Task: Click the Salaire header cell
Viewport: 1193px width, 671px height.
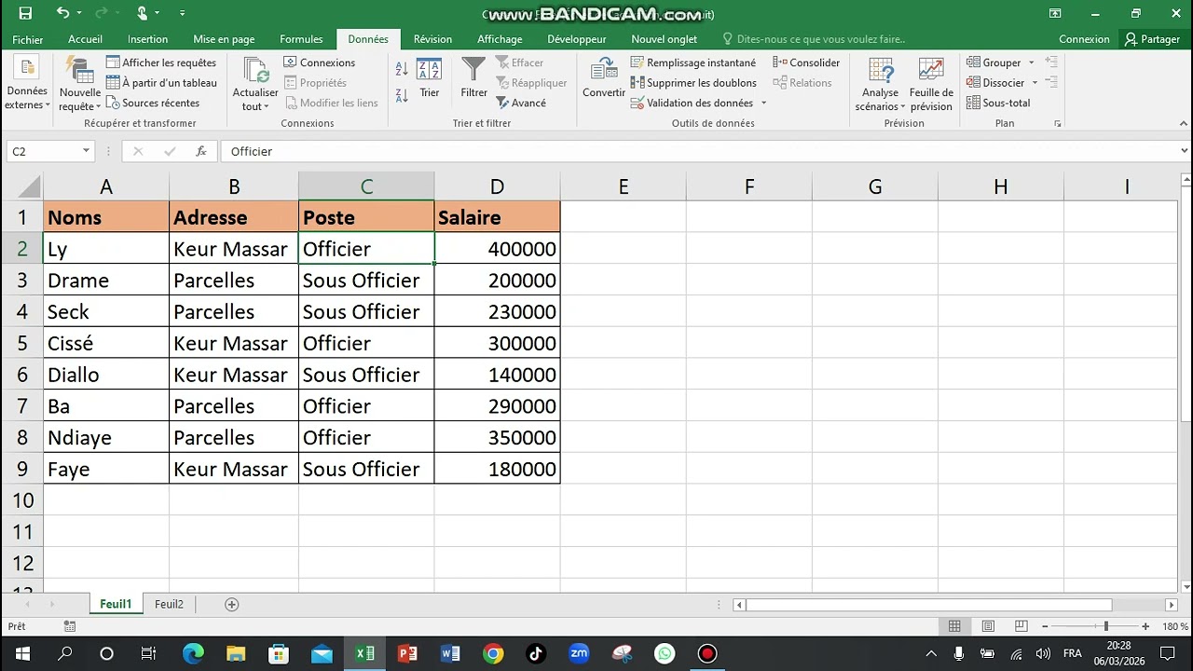Action: 497,217
